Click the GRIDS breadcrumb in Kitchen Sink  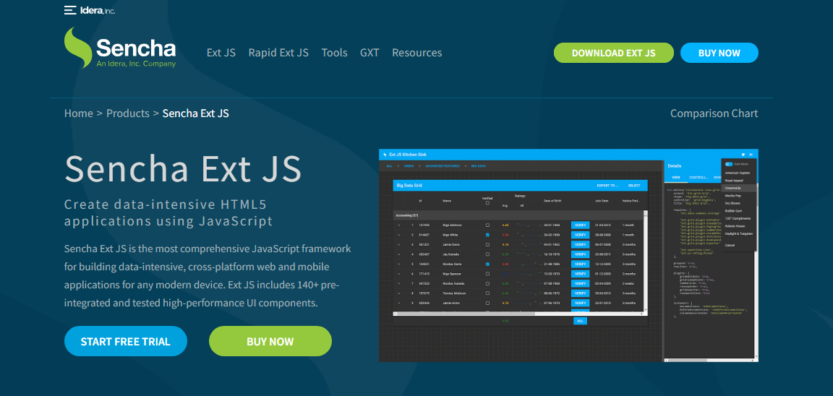pyautogui.click(x=409, y=166)
